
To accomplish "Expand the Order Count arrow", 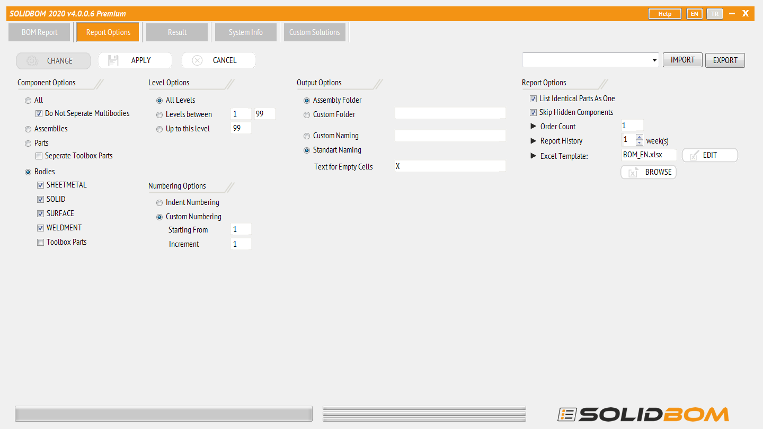I will (534, 126).
